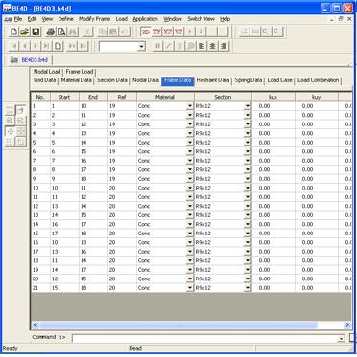Switch to YZ plane view button
Image resolution: width=357 pixels, height=357 pixels.
[x=178, y=32]
